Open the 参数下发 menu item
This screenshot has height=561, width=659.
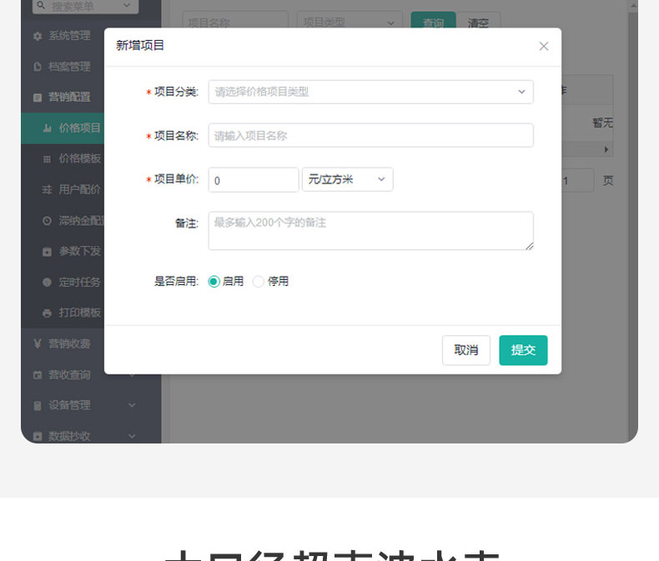(79, 251)
